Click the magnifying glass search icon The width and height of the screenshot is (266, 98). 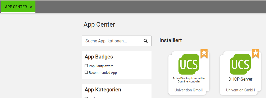coord(145,41)
